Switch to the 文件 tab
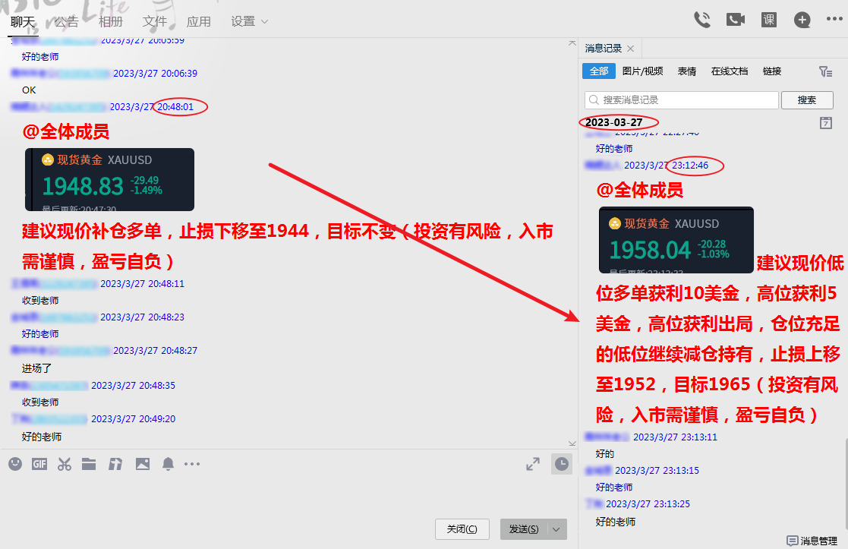 tap(155, 21)
